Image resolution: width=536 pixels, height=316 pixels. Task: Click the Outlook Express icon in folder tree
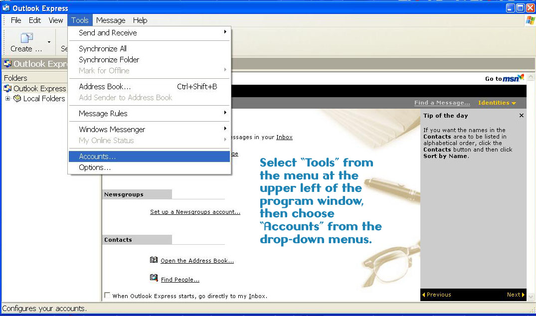coord(7,89)
